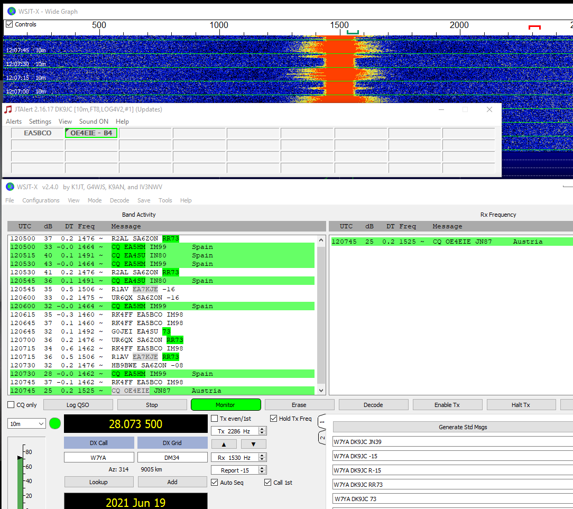Click the CQ OE4EIE JN87 Austria line in Band Activity
This screenshot has width=573, height=509.
click(x=162, y=391)
